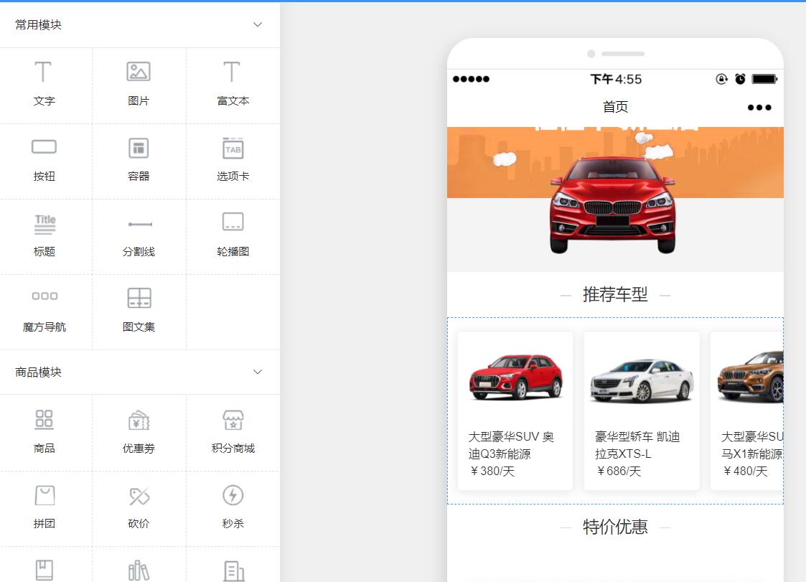806x582 pixels.
Task: Open the 宝马X1新能源 car card image
Action: click(x=751, y=376)
